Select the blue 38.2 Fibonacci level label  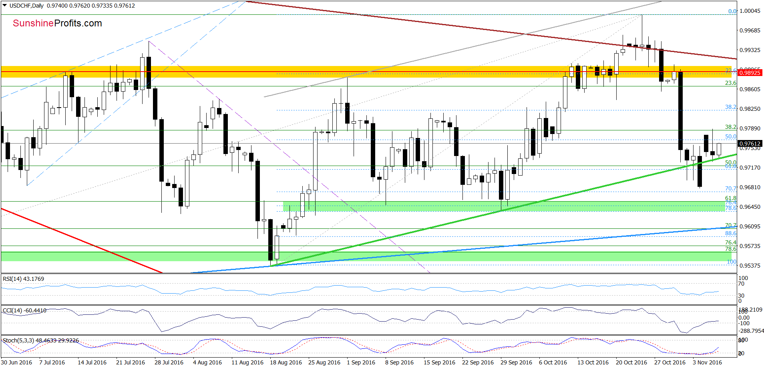[731, 107]
